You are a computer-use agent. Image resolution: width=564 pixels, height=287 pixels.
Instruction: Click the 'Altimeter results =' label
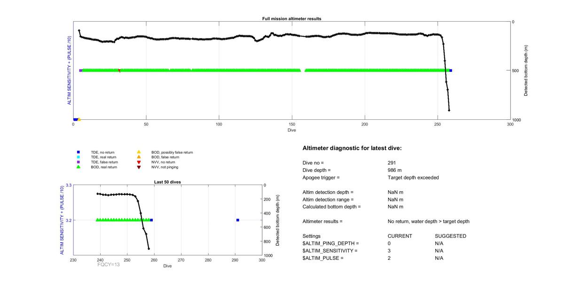tap(322, 221)
